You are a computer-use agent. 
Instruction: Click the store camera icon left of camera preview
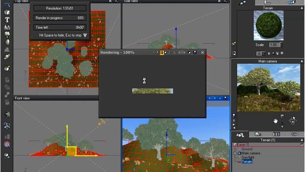coord(234,116)
